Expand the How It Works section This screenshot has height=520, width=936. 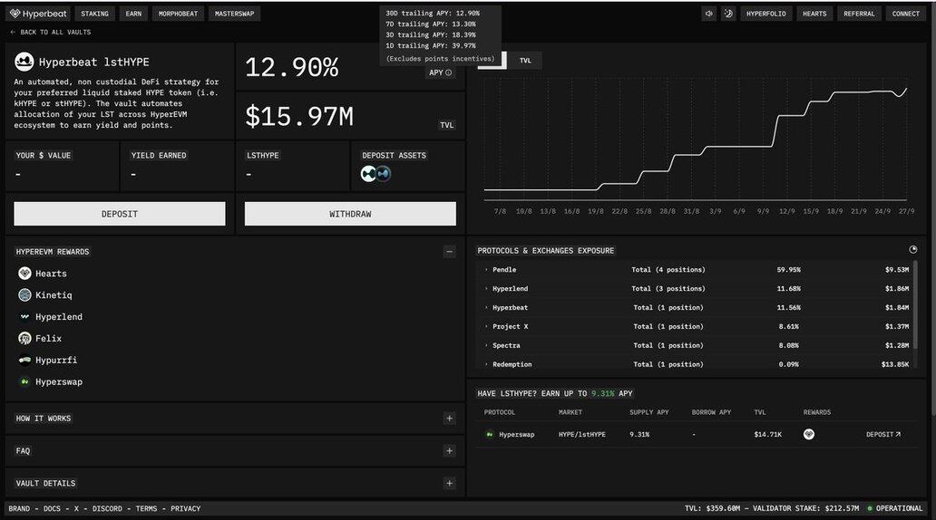[x=450, y=419]
